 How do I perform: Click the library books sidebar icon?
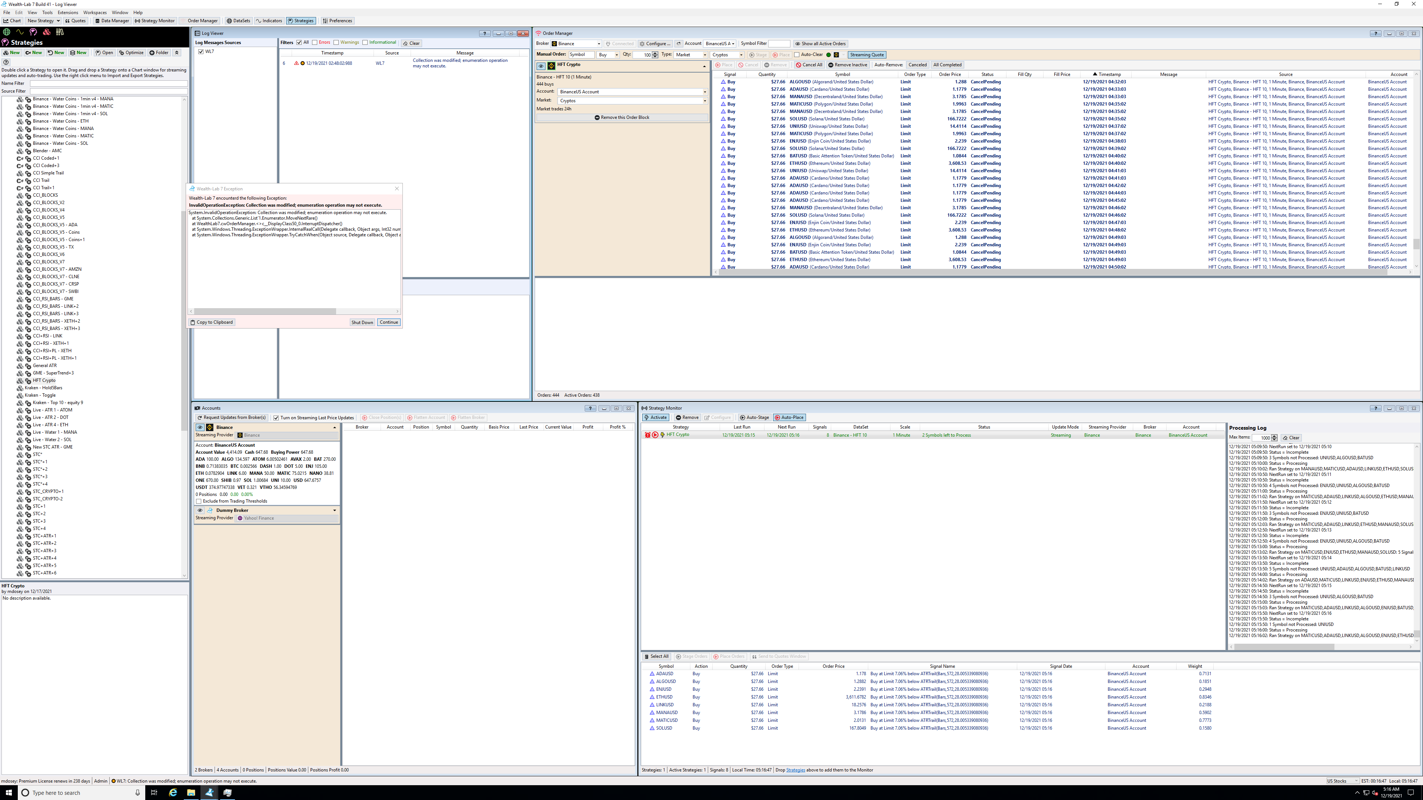coord(60,32)
